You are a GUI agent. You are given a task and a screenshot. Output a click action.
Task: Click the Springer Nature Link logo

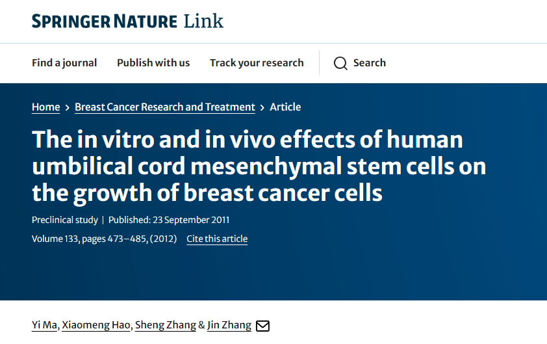[x=127, y=21]
